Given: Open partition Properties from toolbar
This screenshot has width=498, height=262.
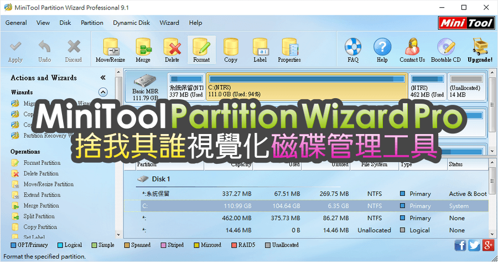Looking at the screenshot, I should click(289, 50).
